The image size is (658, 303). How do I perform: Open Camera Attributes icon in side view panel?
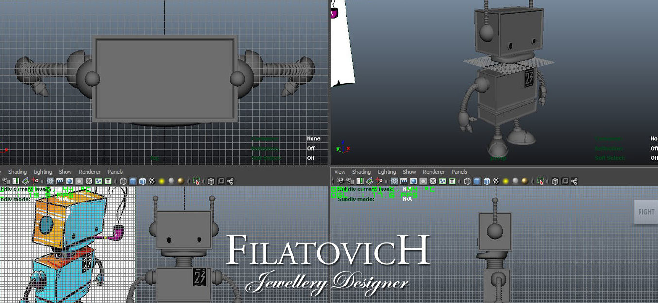click(x=350, y=181)
